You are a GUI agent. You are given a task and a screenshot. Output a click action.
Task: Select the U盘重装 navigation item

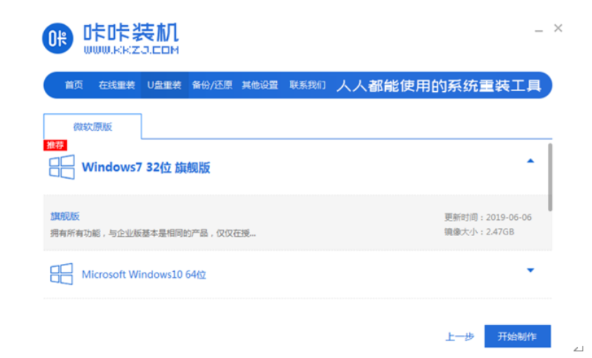pyautogui.click(x=163, y=85)
